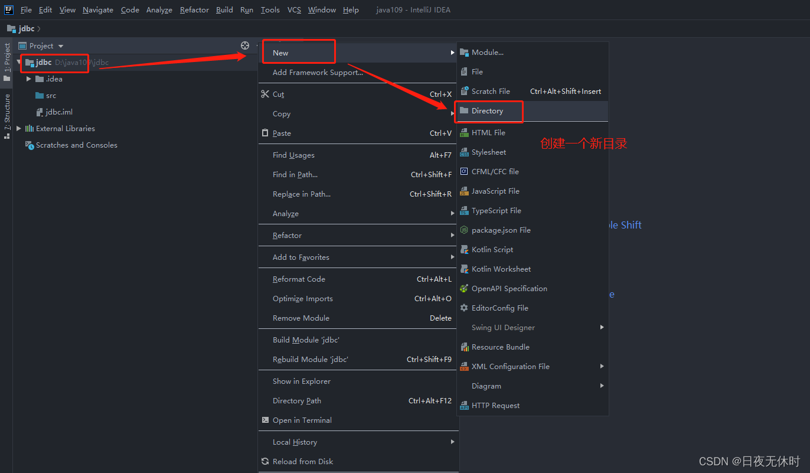Click the Directory folder icon
This screenshot has height=473, width=810.
pyautogui.click(x=464, y=110)
